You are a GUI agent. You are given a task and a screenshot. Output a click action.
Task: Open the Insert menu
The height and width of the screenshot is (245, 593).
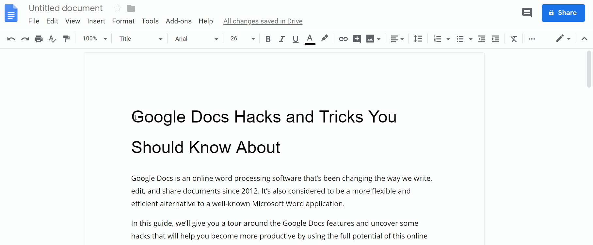(x=96, y=21)
